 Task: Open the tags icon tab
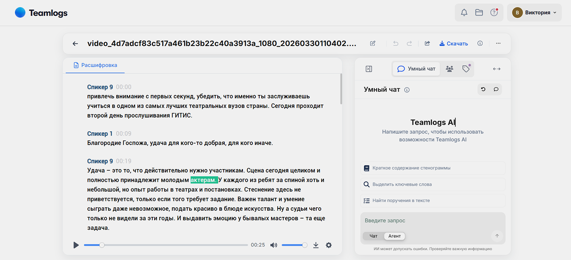pos(466,69)
